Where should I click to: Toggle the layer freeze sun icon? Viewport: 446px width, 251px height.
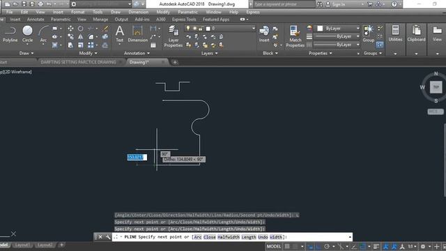click(194, 29)
